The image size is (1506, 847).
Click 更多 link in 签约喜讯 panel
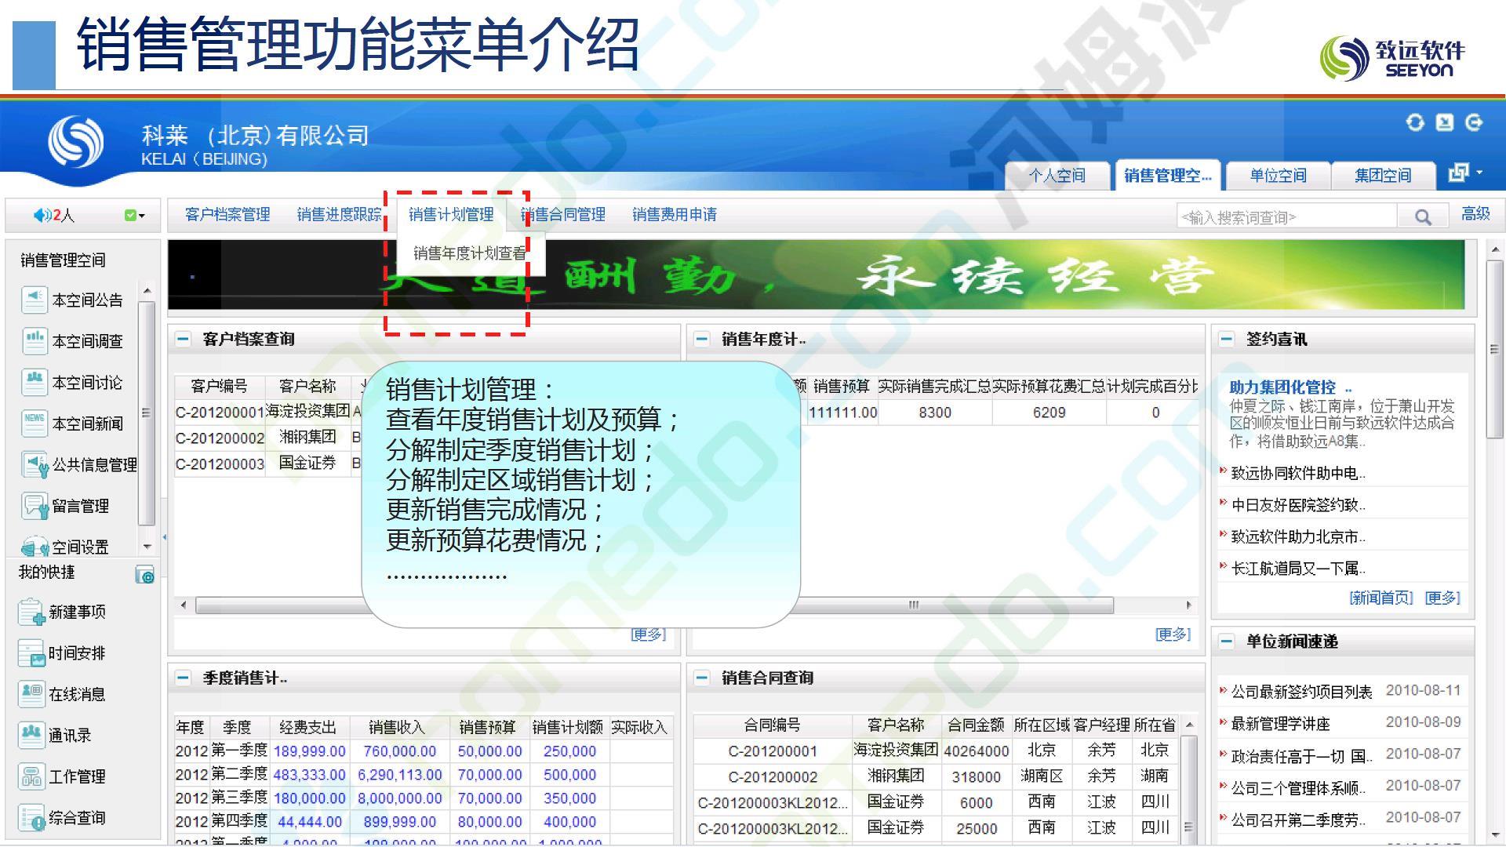(x=1442, y=598)
